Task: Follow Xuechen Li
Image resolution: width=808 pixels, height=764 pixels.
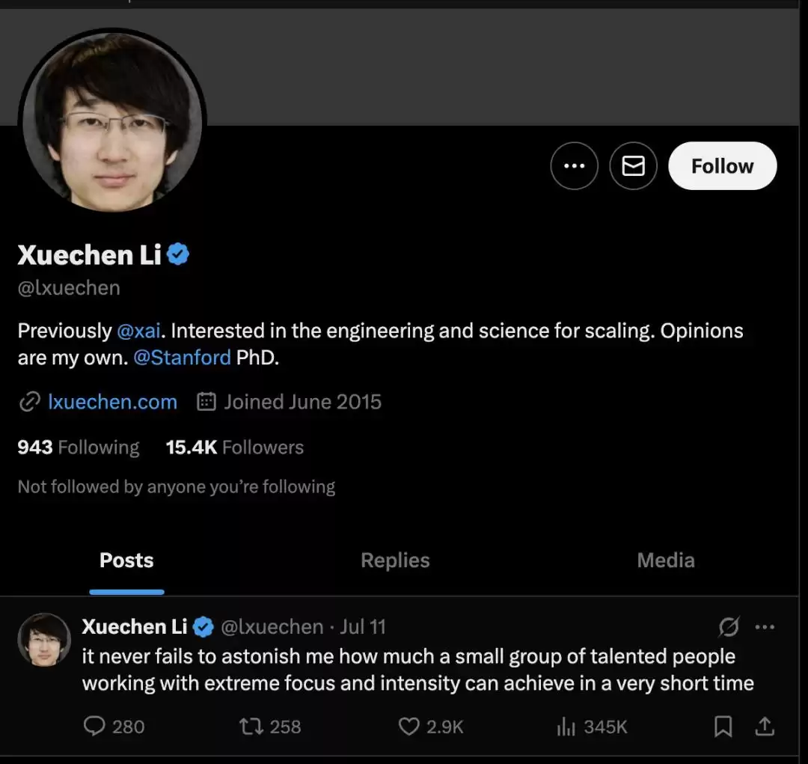Action: (x=722, y=166)
